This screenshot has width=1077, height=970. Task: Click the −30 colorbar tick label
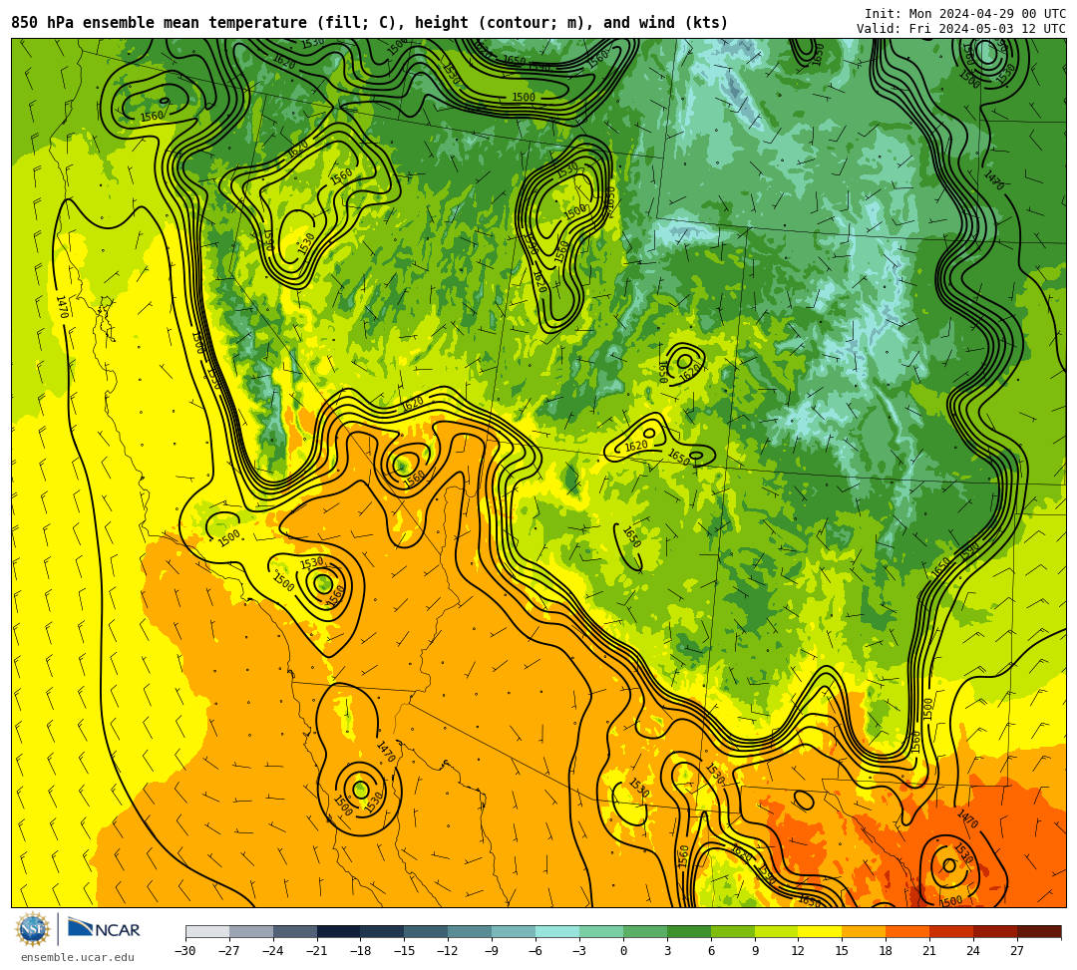tap(185, 951)
